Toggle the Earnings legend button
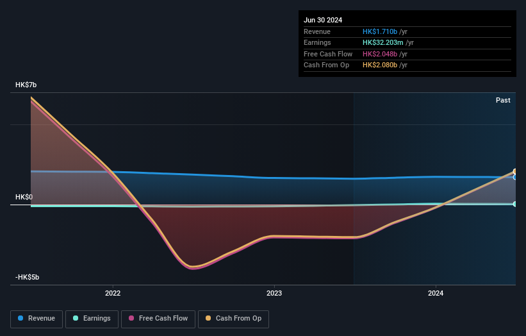The image size is (526, 336). coord(92,319)
